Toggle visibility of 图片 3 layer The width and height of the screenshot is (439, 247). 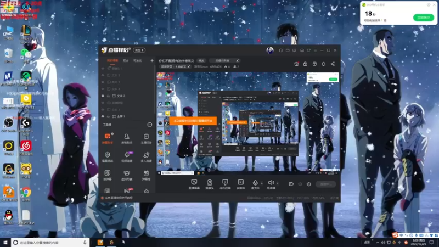click(x=103, y=82)
